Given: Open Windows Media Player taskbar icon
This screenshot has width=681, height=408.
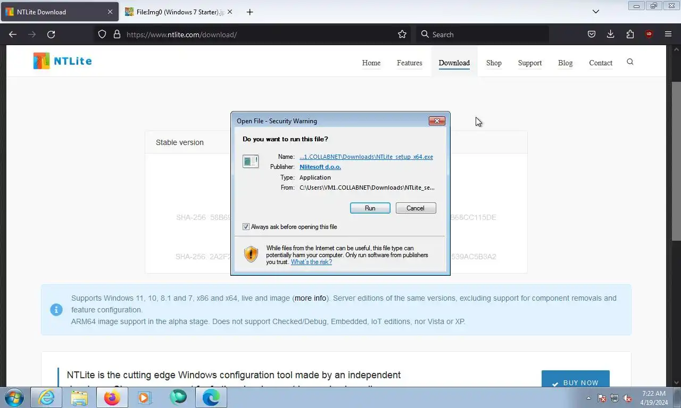Looking at the screenshot, I should pos(145,397).
